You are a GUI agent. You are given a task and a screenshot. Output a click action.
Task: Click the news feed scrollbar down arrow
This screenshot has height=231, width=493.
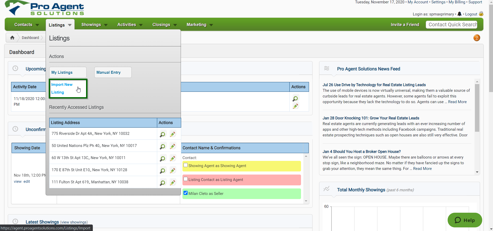tap(477, 172)
